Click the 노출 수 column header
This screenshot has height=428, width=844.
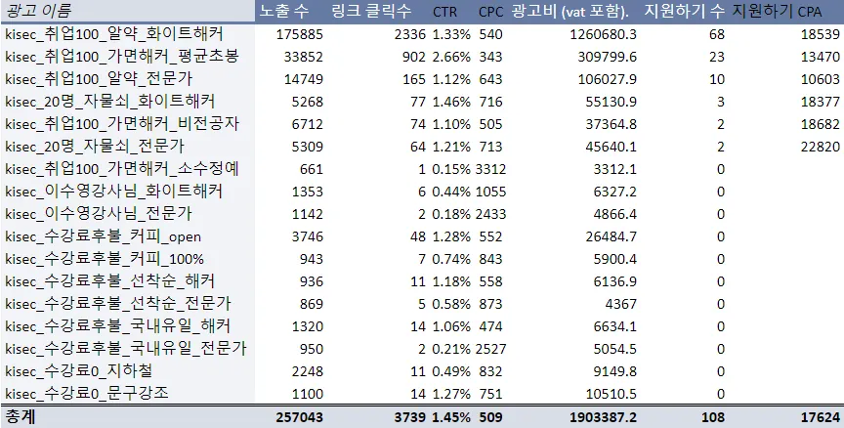[x=283, y=11]
